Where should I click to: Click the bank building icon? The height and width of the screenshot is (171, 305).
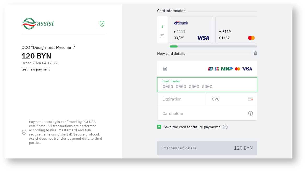[165, 69]
